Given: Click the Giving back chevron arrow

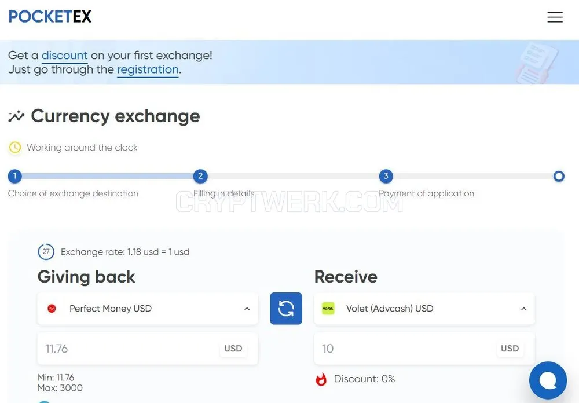Looking at the screenshot, I should point(247,309).
